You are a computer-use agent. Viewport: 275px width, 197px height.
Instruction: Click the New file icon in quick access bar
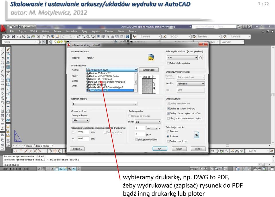click(x=11, y=27)
